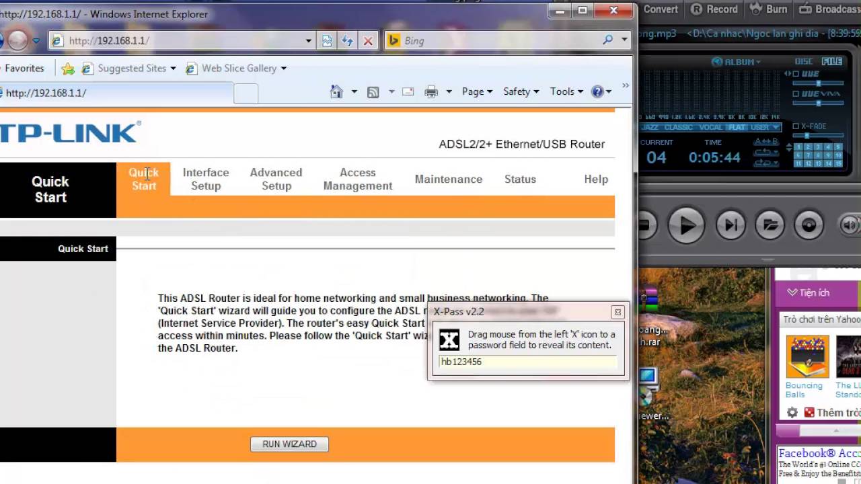Open the Safety dropdown menu
Image resolution: width=861 pixels, height=484 pixels.
(x=521, y=92)
